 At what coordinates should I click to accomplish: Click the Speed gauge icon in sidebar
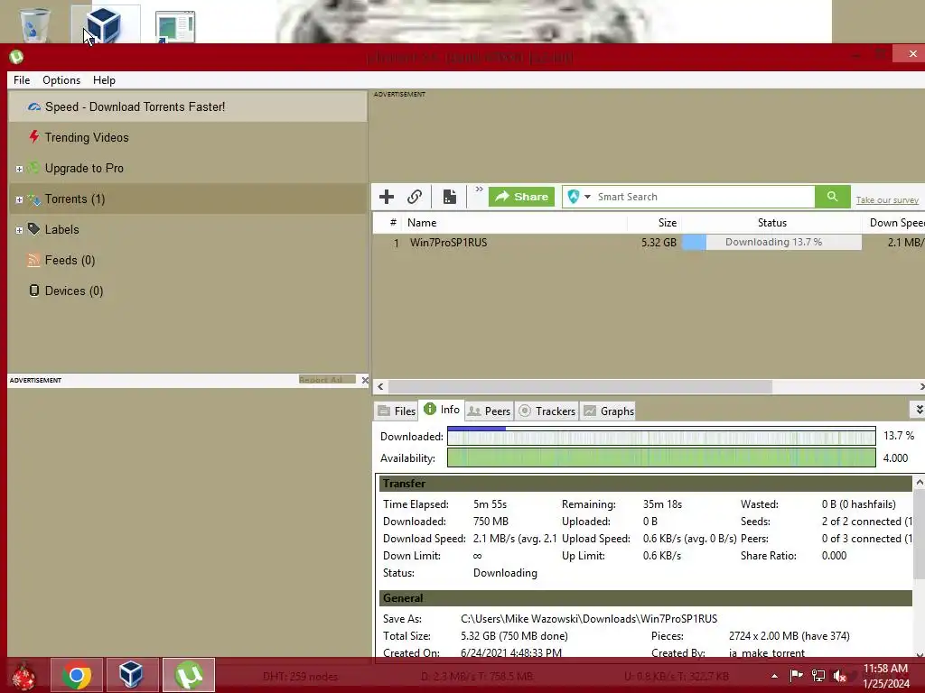click(x=33, y=106)
